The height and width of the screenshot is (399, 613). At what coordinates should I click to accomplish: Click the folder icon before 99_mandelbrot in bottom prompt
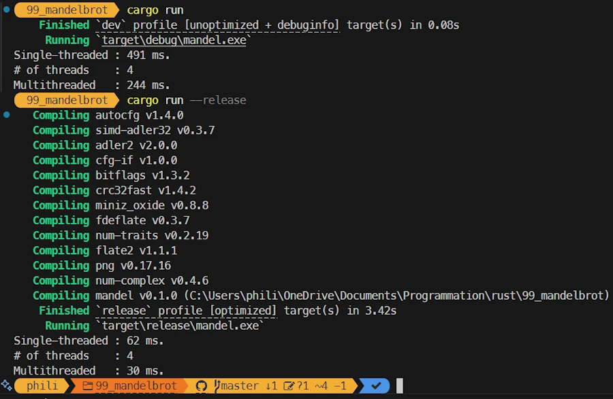click(88, 385)
